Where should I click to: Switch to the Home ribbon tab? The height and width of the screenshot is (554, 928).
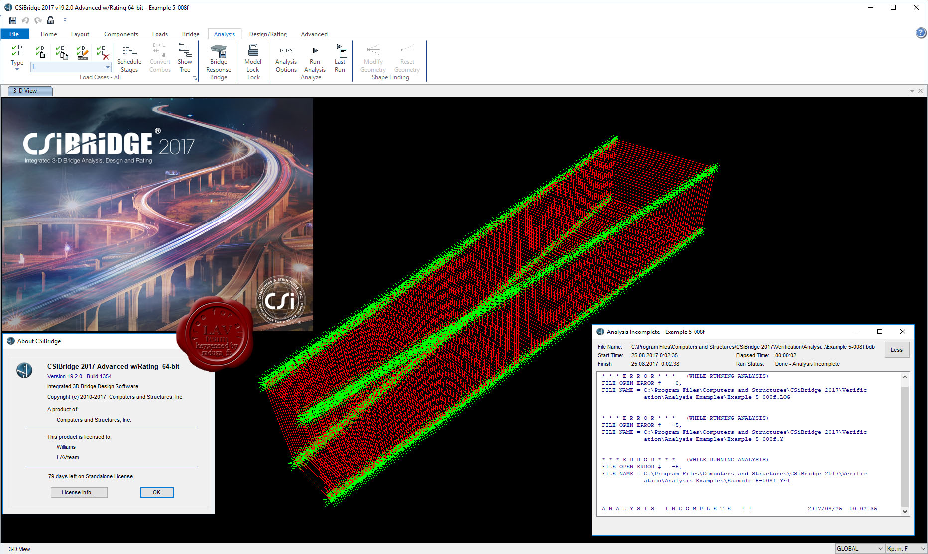pos(49,34)
